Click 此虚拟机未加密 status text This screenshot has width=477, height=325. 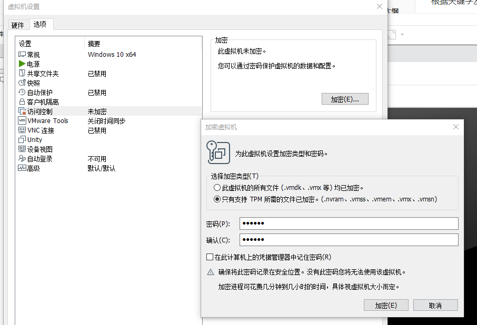coord(242,51)
